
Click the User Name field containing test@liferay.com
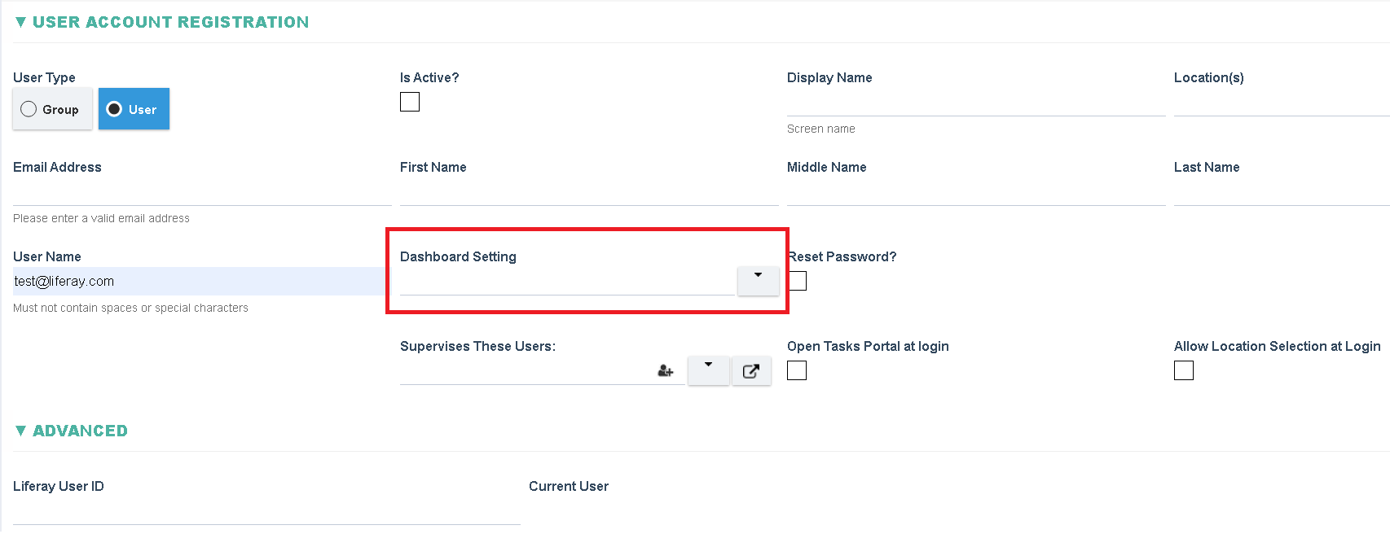[x=200, y=281]
